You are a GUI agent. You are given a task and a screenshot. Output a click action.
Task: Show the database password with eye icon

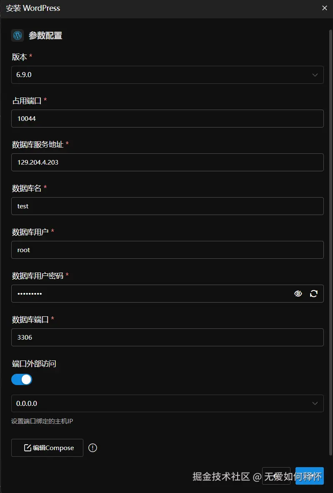[298, 294]
